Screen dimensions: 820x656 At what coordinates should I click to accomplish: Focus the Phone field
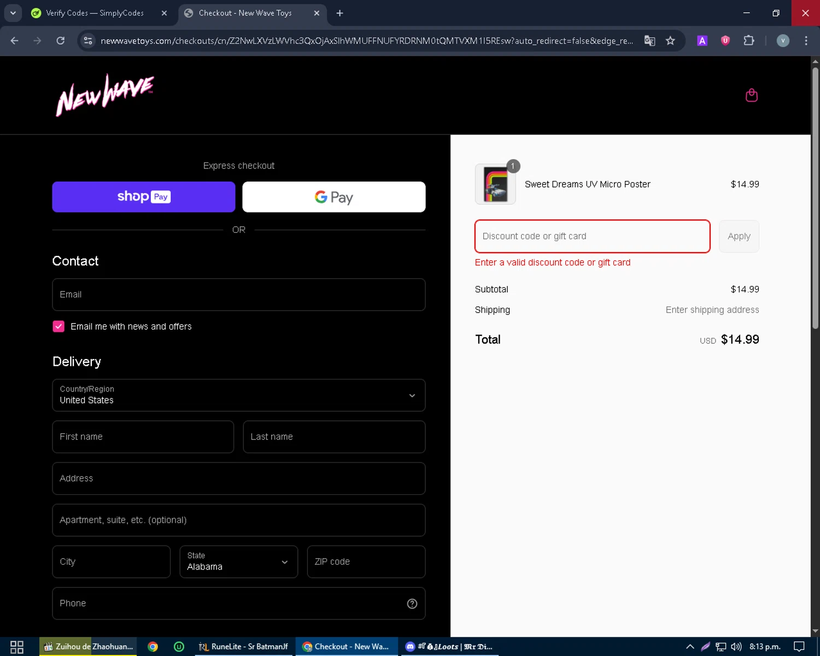click(239, 604)
